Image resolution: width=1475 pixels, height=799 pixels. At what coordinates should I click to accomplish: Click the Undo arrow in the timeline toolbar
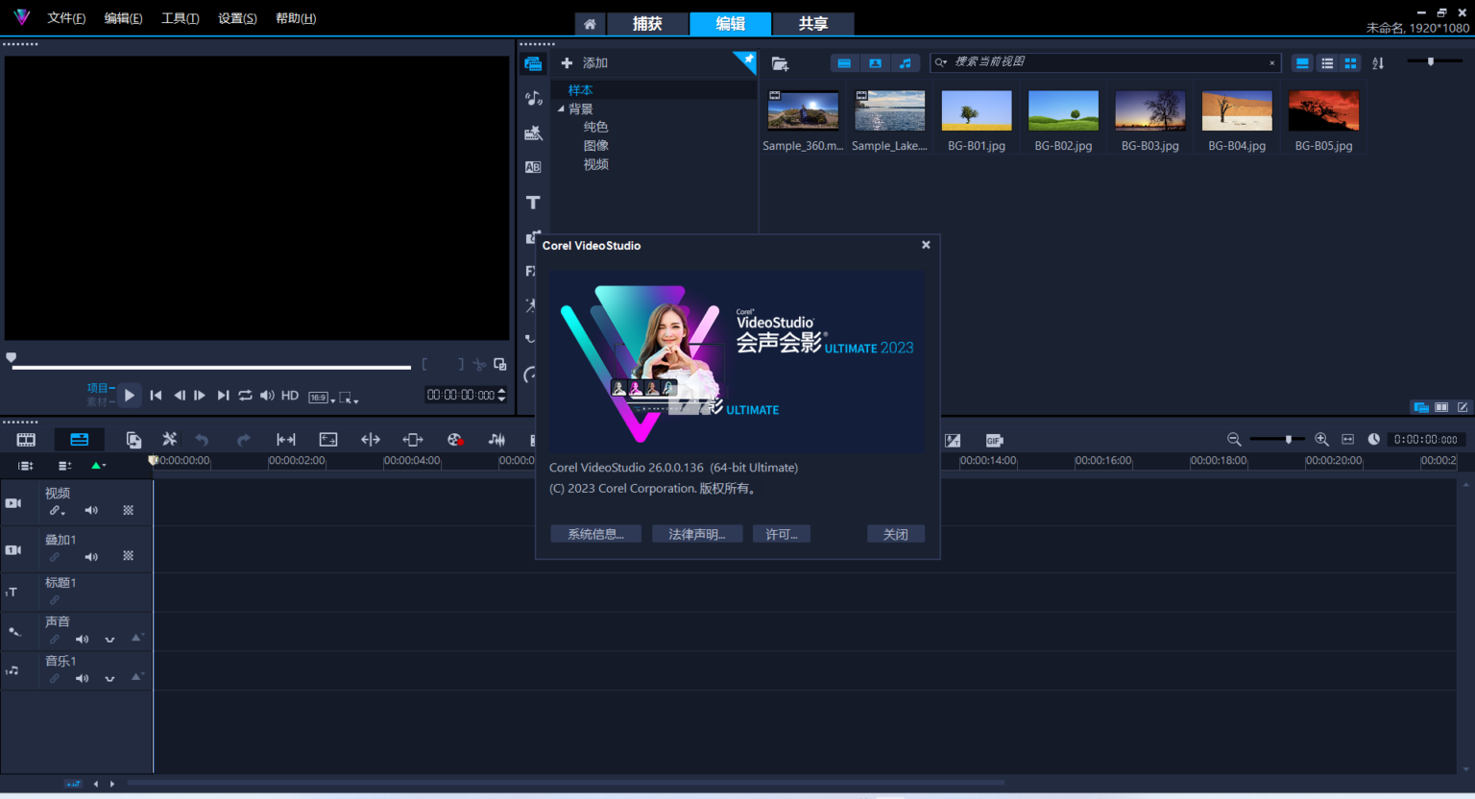tap(202, 439)
